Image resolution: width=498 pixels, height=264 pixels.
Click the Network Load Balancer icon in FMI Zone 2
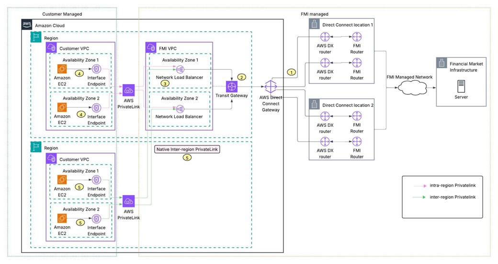pyautogui.click(x=181, y=108)
